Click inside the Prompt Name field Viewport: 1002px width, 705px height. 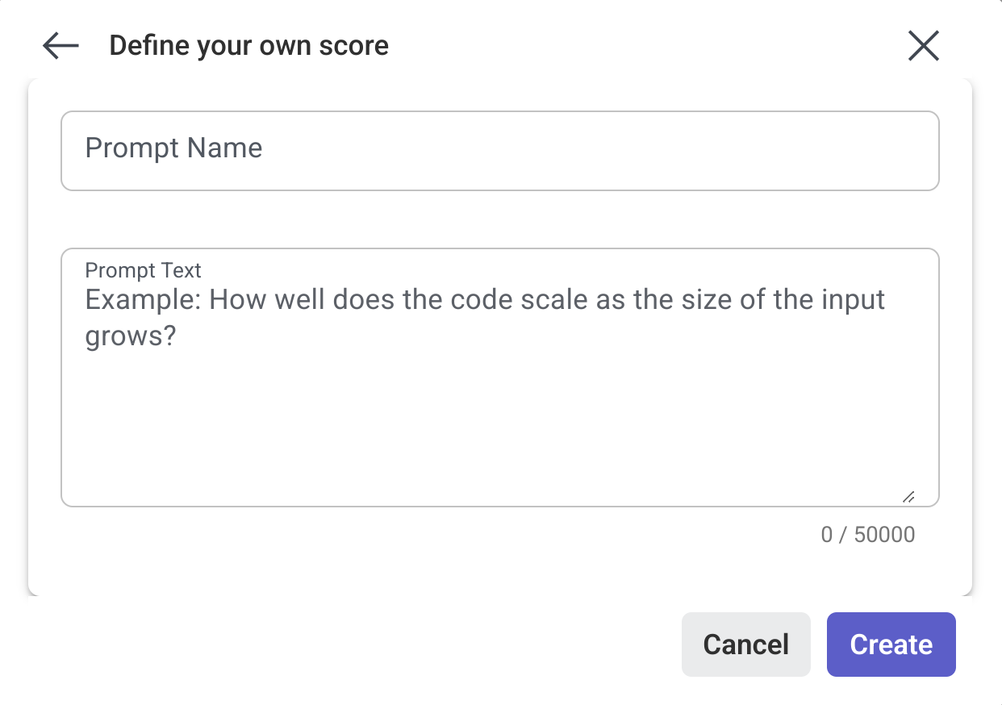[x=500, y=151]
